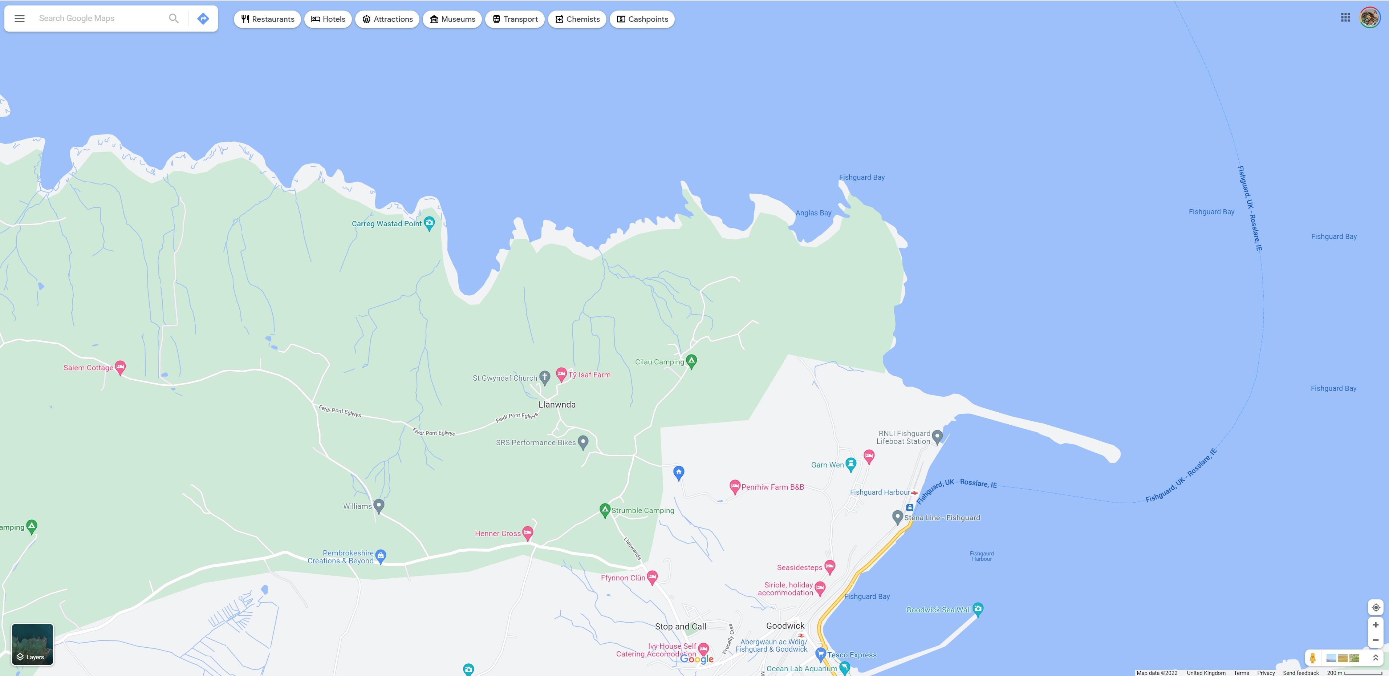Click the search magnifier icon
Screen dimensions: 1389x676
coord(174,18)
